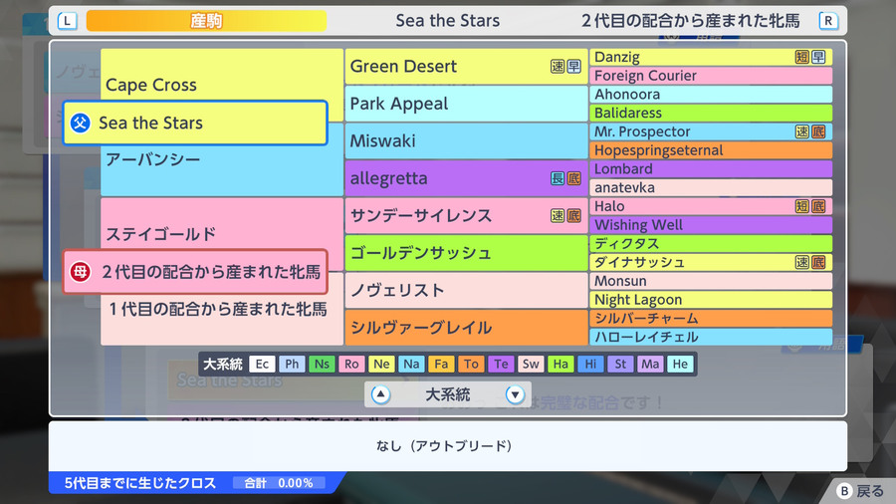Click anatevka ancestor cell
Viewport: 896px width, 504px height.
pos(711,187)
